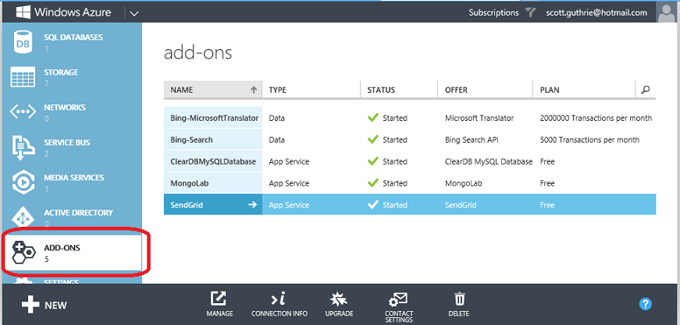Click the Networks arrows icon
The width and height of the screenshot is (680, 325).
[22, 112]
